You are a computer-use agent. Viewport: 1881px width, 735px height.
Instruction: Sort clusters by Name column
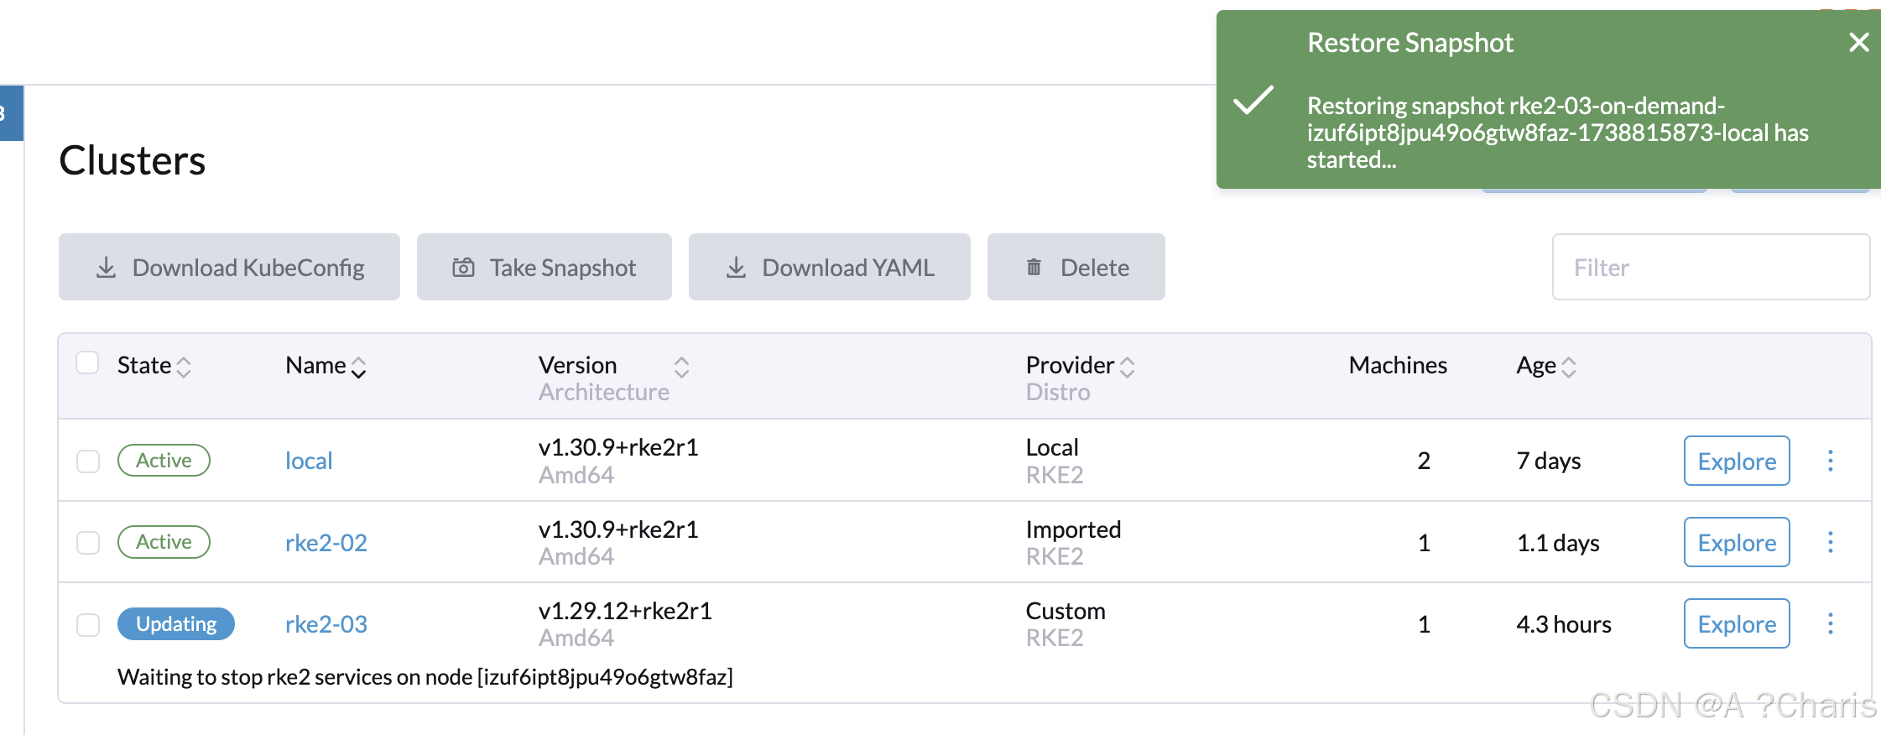[x=326, y=366]
